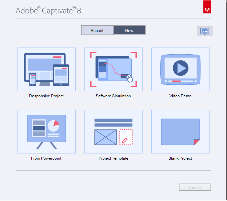
Task: Choose the Software Simulation project icon
Action: [113, 69]
